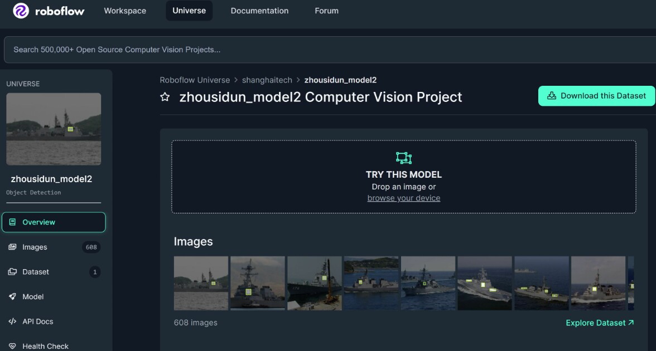This screenshot has width=656, height=351.
Task: Click the Dataset folder icon
Action: tap(12, 272)
